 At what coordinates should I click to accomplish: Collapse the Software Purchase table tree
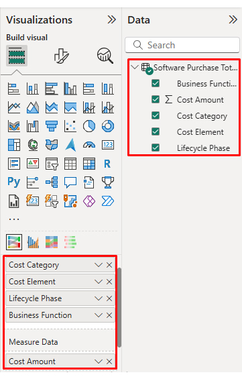point(135,67)
